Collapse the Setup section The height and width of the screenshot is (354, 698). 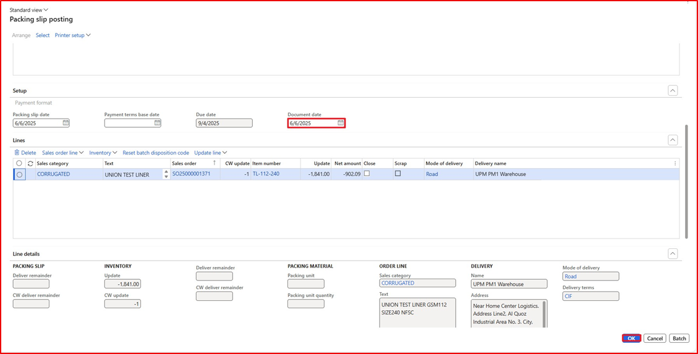pos(673,91)
